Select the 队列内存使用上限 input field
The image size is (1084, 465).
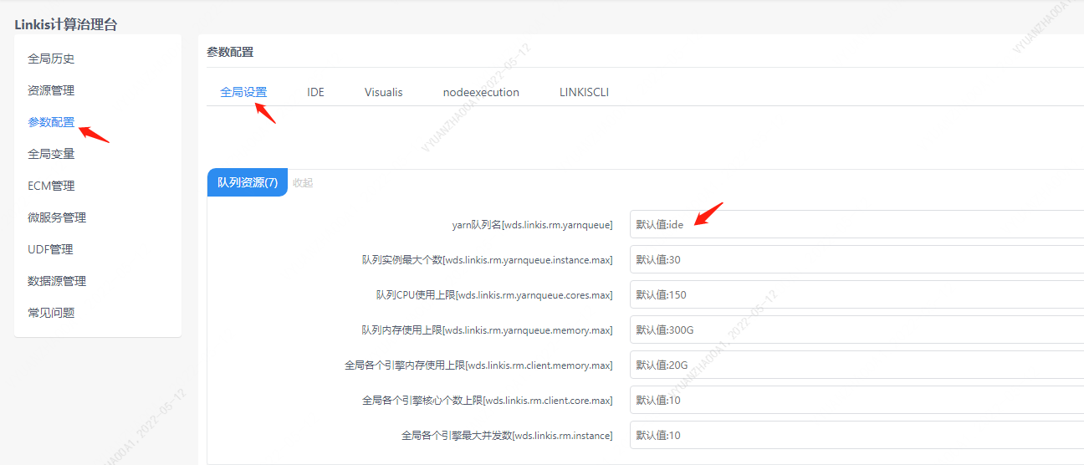853,330
